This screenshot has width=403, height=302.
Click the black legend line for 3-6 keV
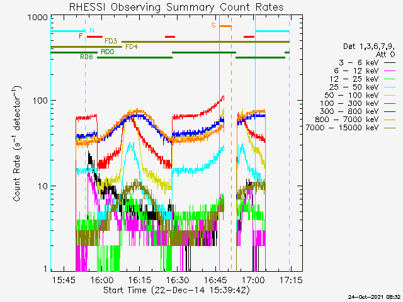pos(390,63)
